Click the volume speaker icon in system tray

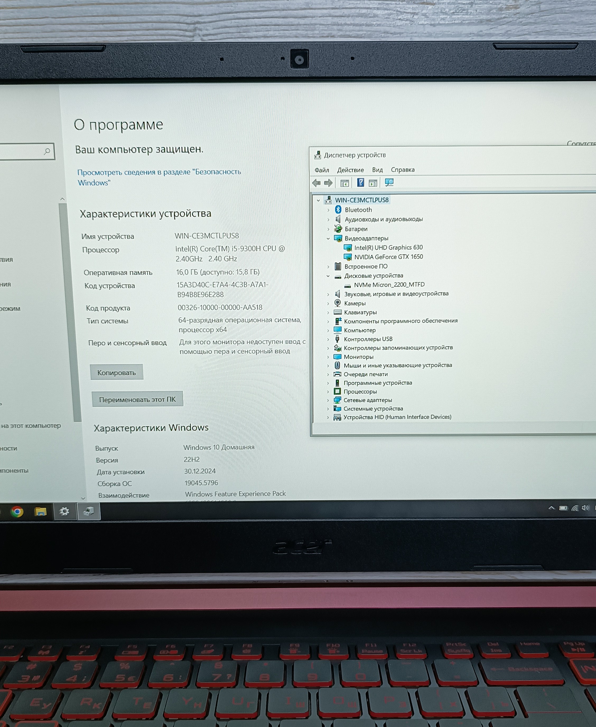[585, 508]
